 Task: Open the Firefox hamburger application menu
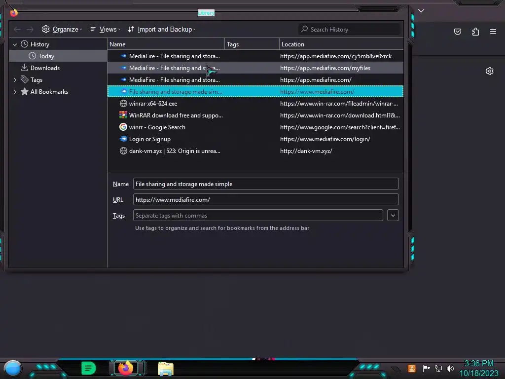(x=493, y=32)
